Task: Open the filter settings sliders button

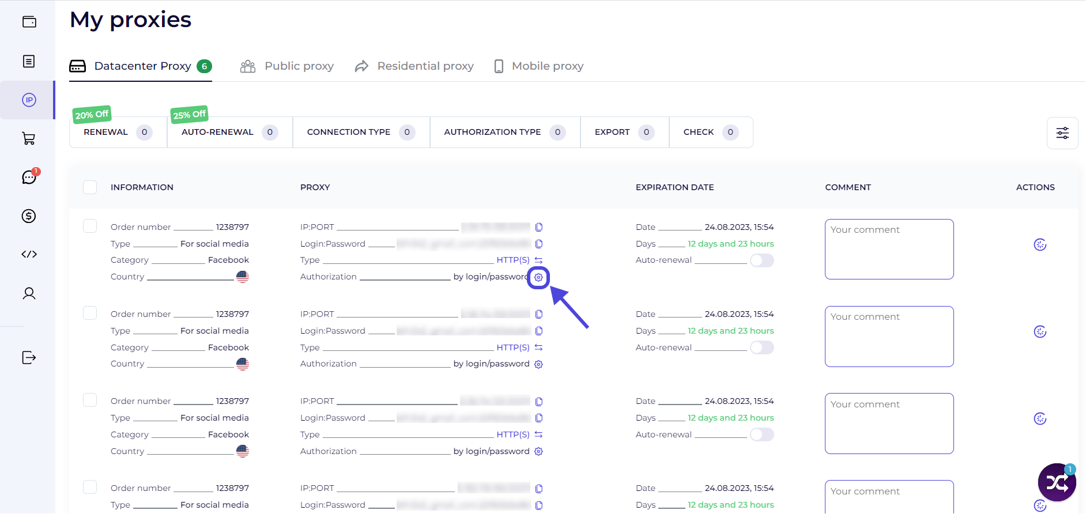Action: pos(1062,133)
